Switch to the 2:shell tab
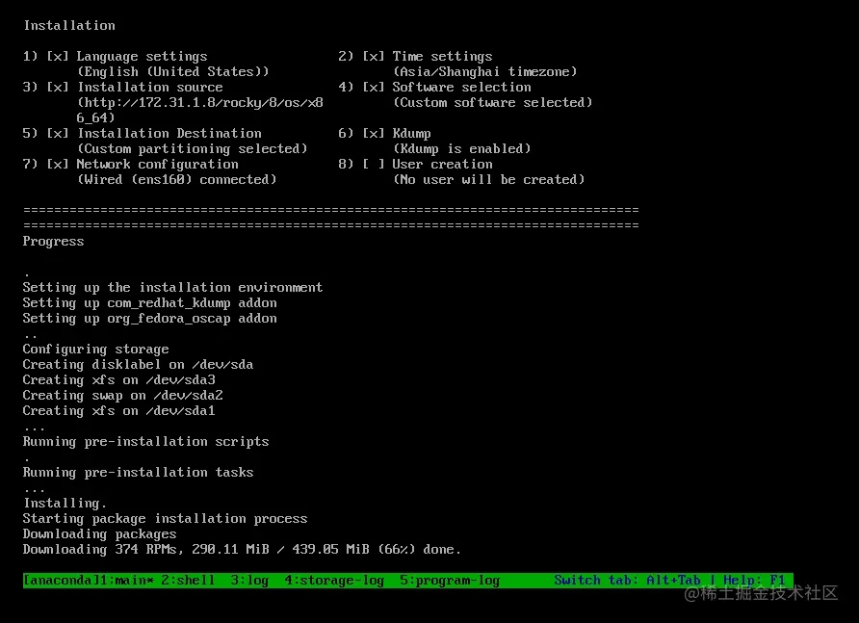This screenshot has width=859, height=623. 188,581
